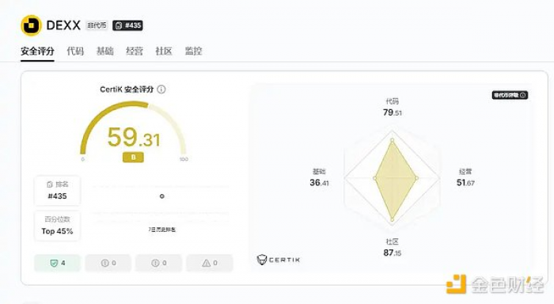554x304 pixels.
Task: Open the 经营 tab
Action: 135,51
